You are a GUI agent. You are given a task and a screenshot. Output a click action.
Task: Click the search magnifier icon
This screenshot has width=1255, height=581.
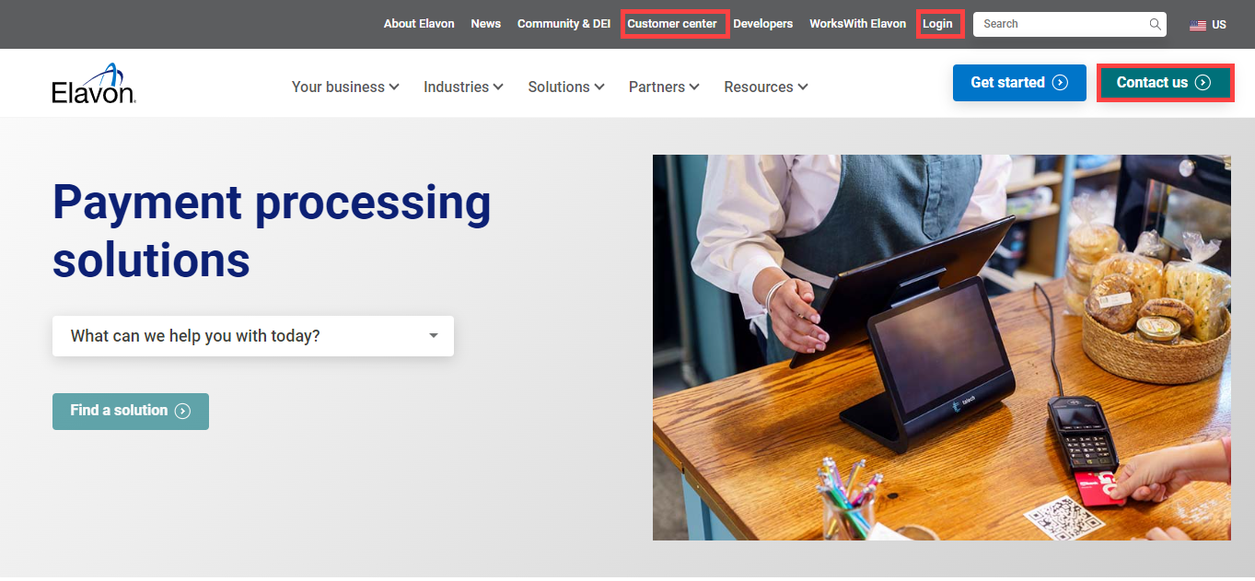[x=1155, y=25]
